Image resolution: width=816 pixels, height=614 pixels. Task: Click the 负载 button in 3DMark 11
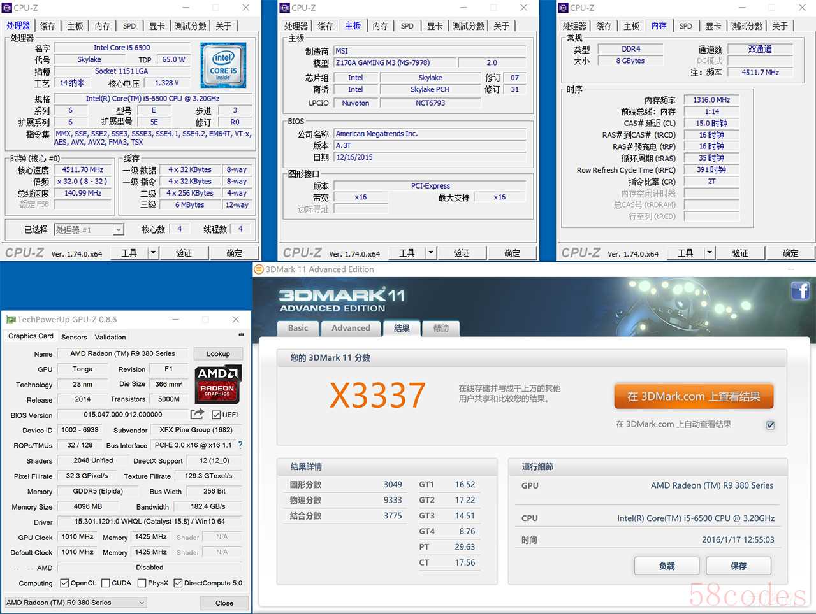tap(667, 566)
